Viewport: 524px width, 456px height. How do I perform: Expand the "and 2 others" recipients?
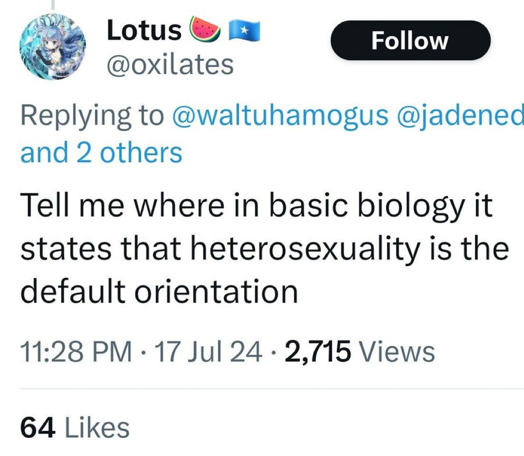[x=101, y=152]
